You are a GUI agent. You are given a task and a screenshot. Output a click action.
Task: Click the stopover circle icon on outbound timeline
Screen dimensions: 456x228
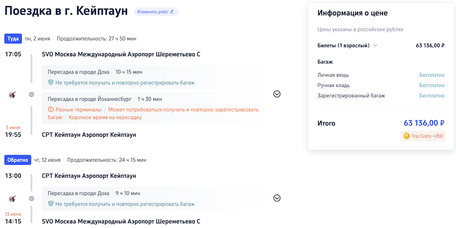(x=31, y=94)
